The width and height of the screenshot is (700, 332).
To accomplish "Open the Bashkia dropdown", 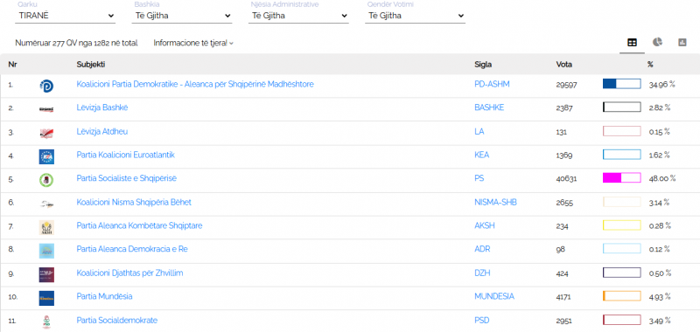I will click(x=183, y=16).
